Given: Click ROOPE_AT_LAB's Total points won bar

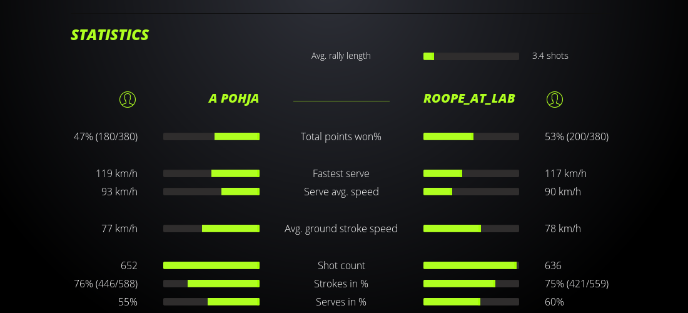Looking at the screenshot, I should 471,136.
